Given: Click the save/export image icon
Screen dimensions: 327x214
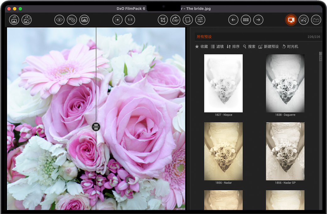Looking at the screenshot, I should coord(26,20).
